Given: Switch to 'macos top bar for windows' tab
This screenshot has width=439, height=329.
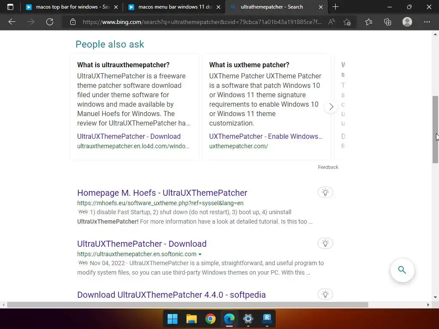Looking at the screenshot, I should pyautogui.click(x=72, y=7).
